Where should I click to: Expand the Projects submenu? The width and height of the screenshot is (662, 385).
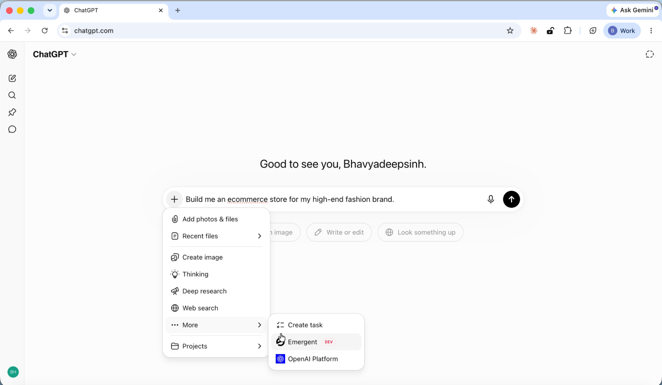216,346
